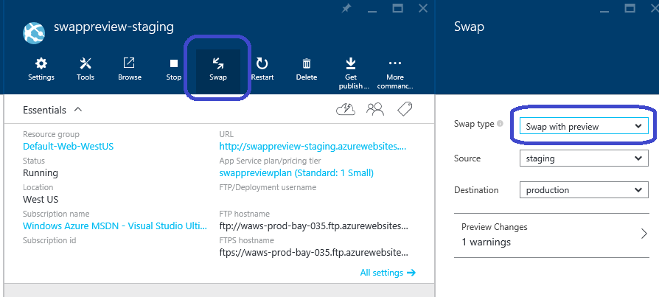
Task: Click the Swap command icon
Action: (x=218, y=69)
